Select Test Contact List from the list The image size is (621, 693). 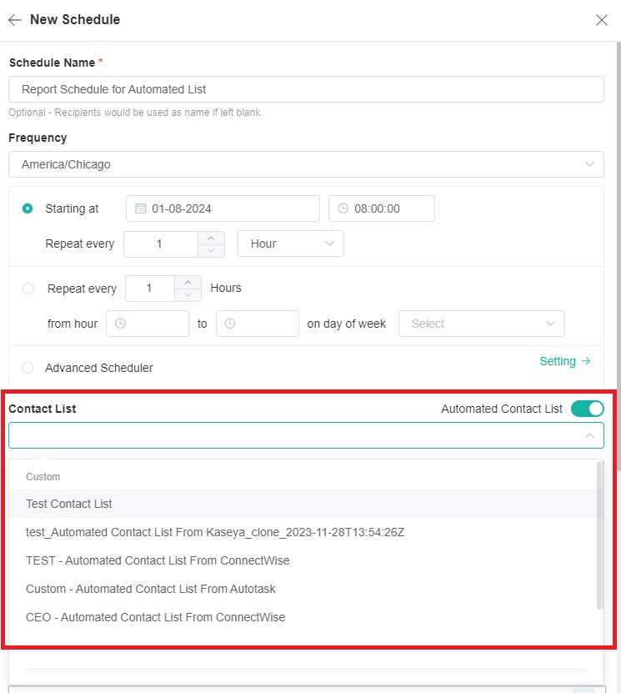[69, 504]
